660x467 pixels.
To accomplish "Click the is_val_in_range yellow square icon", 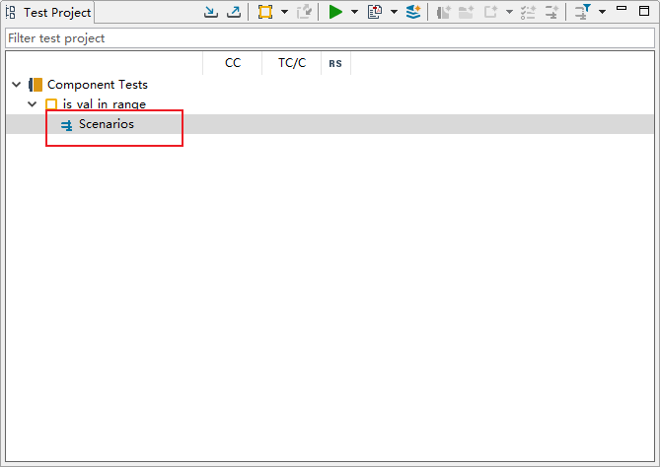I will tap(51, 104).
